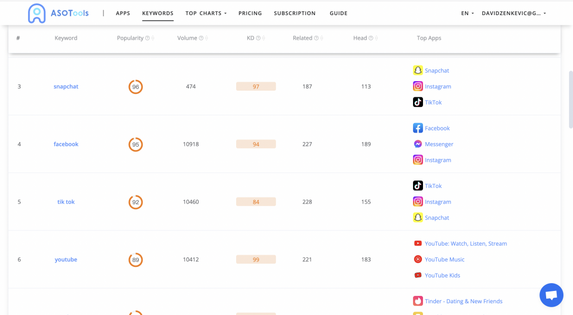Viewport: 573px width, 315px height.
Task: Open the Guide page
Action: coord(339,13)
